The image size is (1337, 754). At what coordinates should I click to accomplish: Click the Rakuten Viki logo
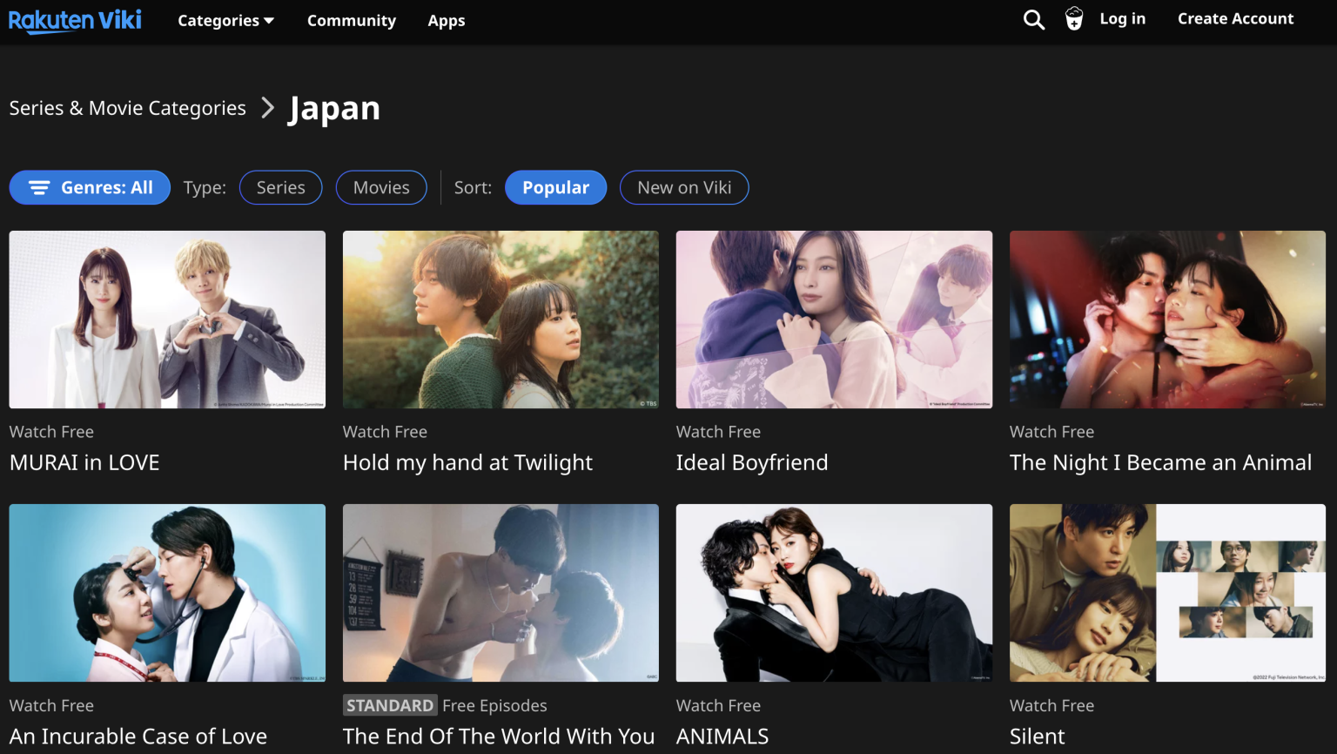coord(75,21)
